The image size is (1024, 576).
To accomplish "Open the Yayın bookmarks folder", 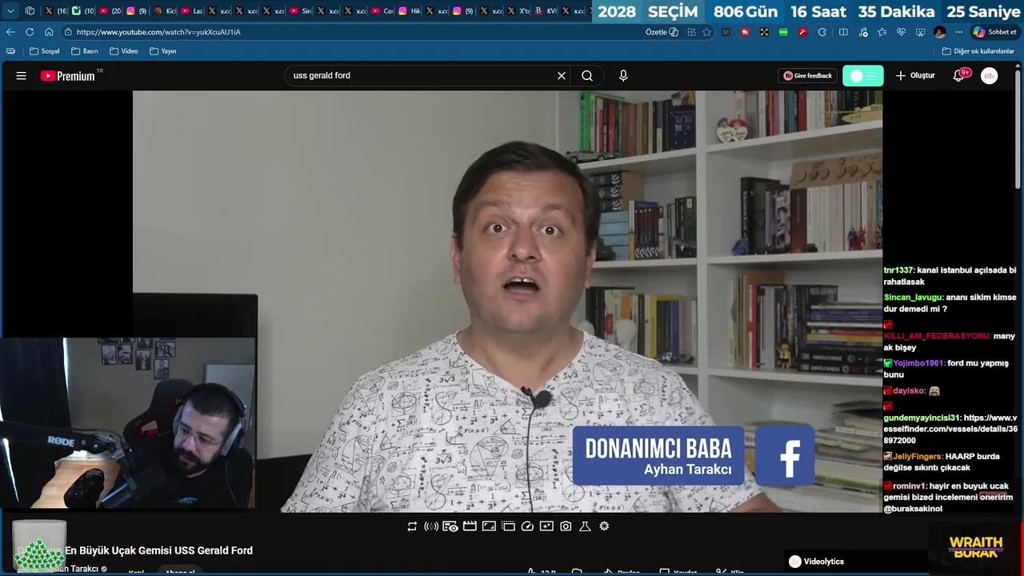I will [x=163, y=51].
